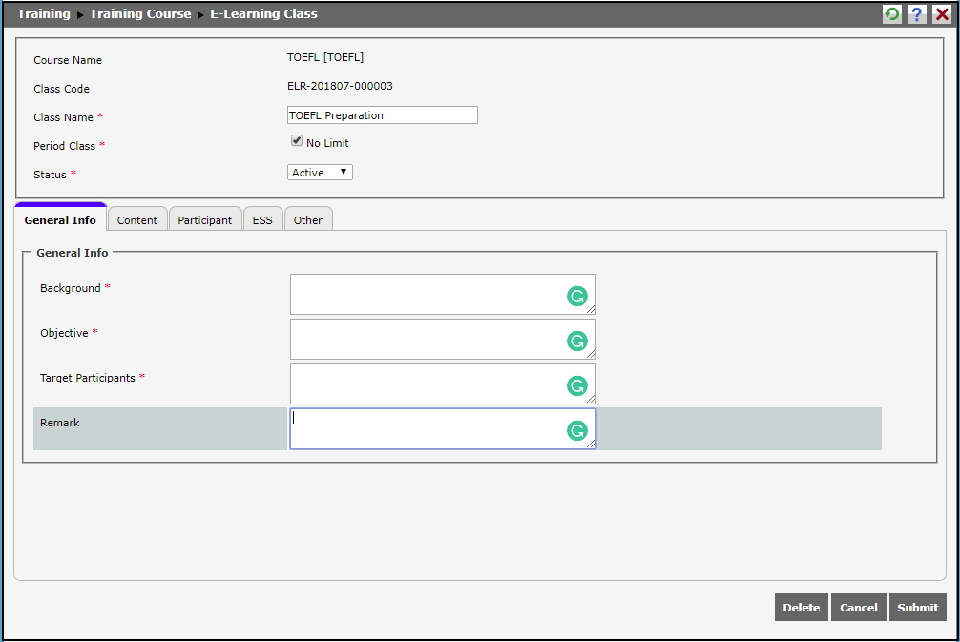Click into the Background textarea
The image size is (960, 642).
tap(443, 295)
